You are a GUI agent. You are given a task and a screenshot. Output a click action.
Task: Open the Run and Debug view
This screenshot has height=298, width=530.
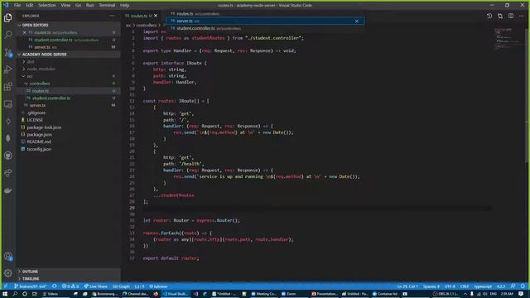point(8,70)
